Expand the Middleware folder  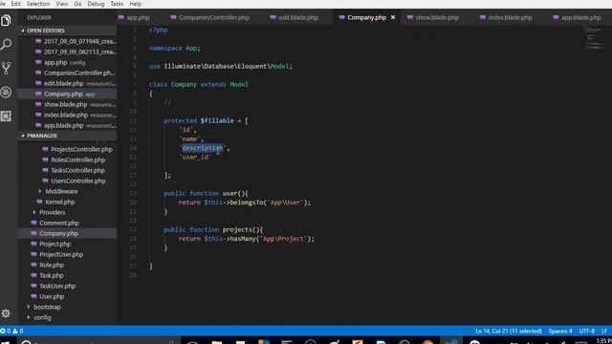(61, 191)
